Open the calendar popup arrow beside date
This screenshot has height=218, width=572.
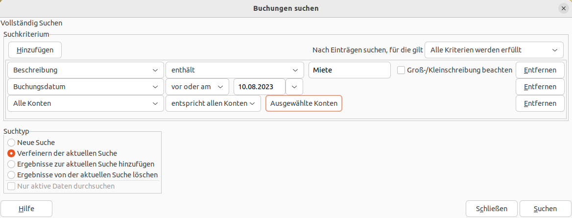point(294,87)
